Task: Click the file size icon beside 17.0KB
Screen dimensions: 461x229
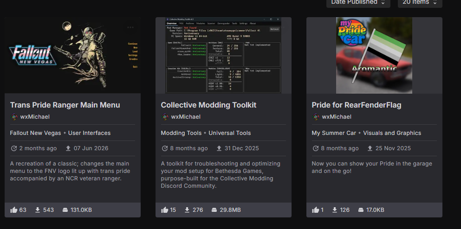Action: (361, 210)
